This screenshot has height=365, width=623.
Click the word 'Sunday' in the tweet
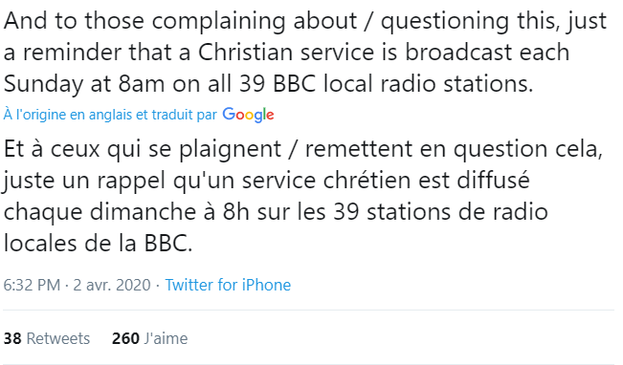pyautogui.click(x=43, y=84)
